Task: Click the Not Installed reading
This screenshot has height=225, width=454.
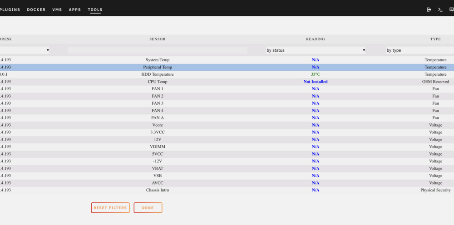Action: tap(316, 82)
